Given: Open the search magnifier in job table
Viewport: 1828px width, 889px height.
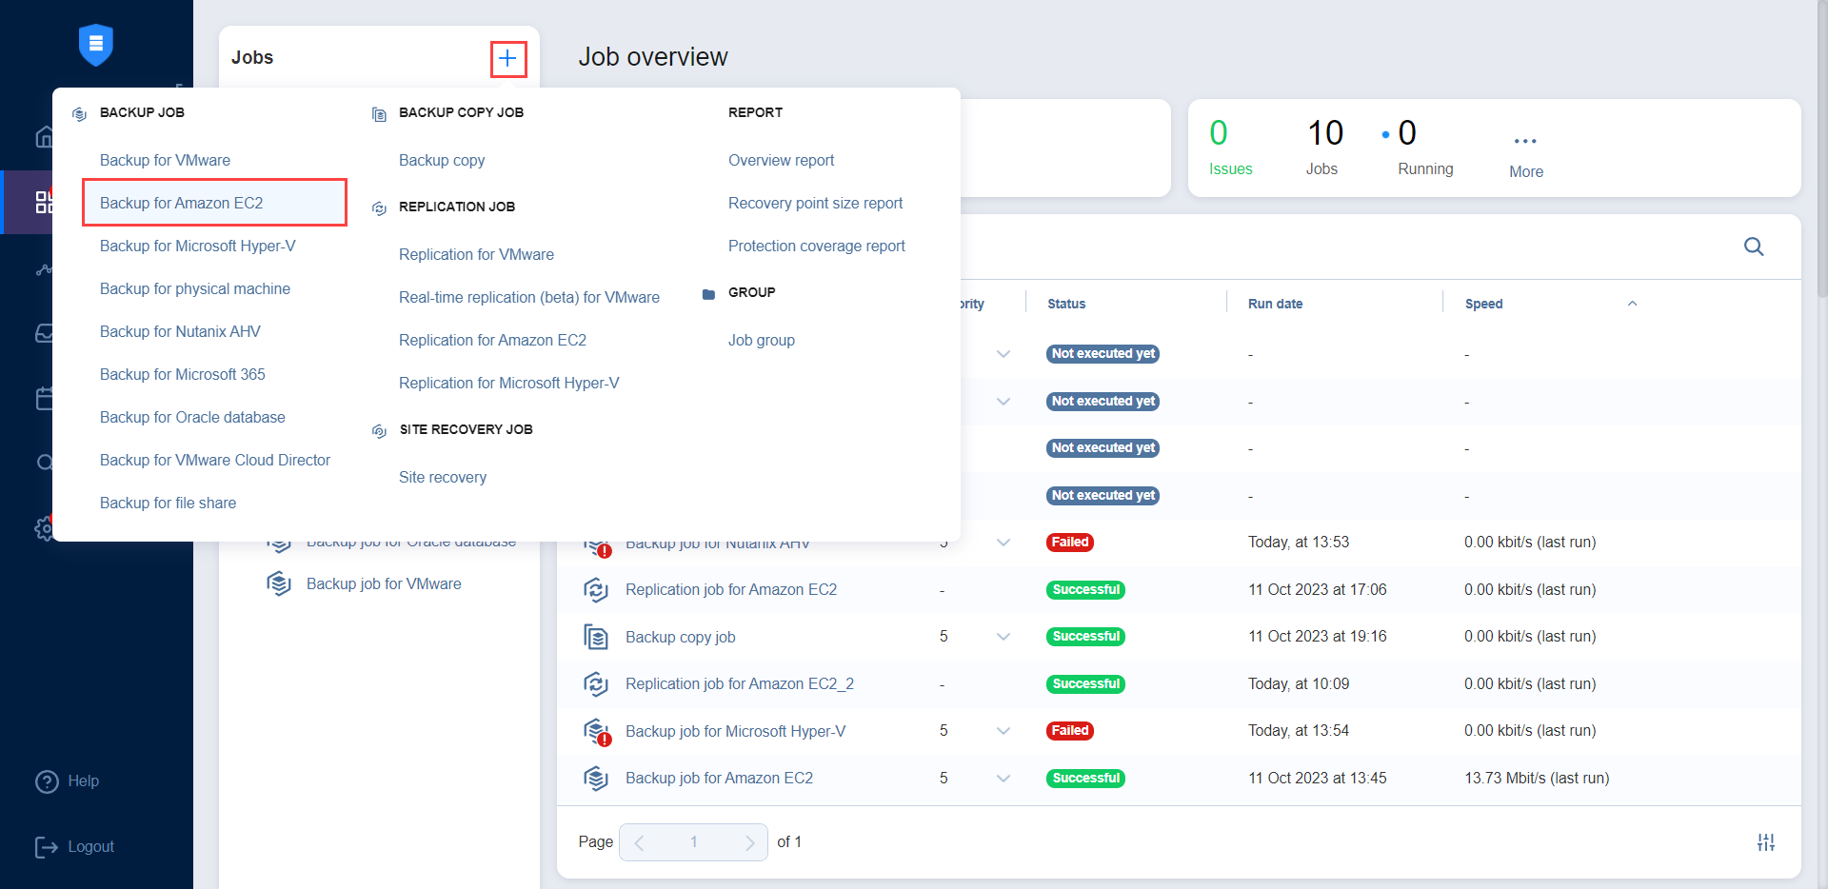Looking at the screenshot, I should coord(1753,247).
